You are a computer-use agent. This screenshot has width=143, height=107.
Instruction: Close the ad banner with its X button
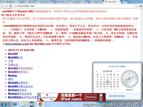39,100
